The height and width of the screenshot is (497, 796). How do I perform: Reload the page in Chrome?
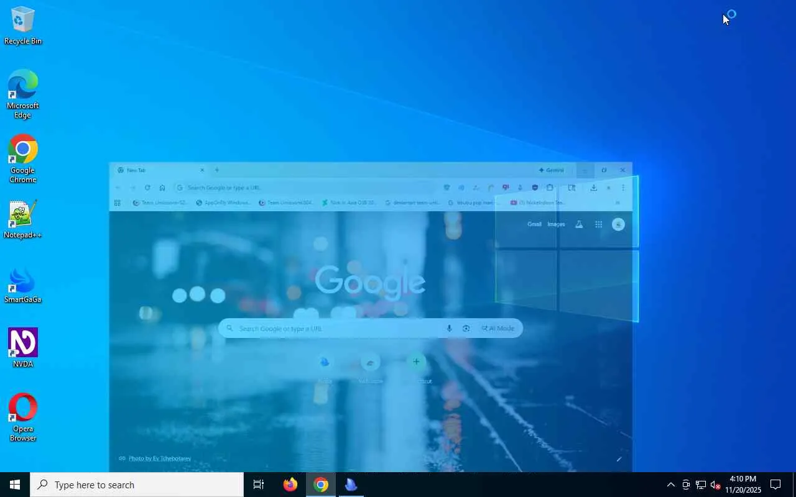point(147,188)
